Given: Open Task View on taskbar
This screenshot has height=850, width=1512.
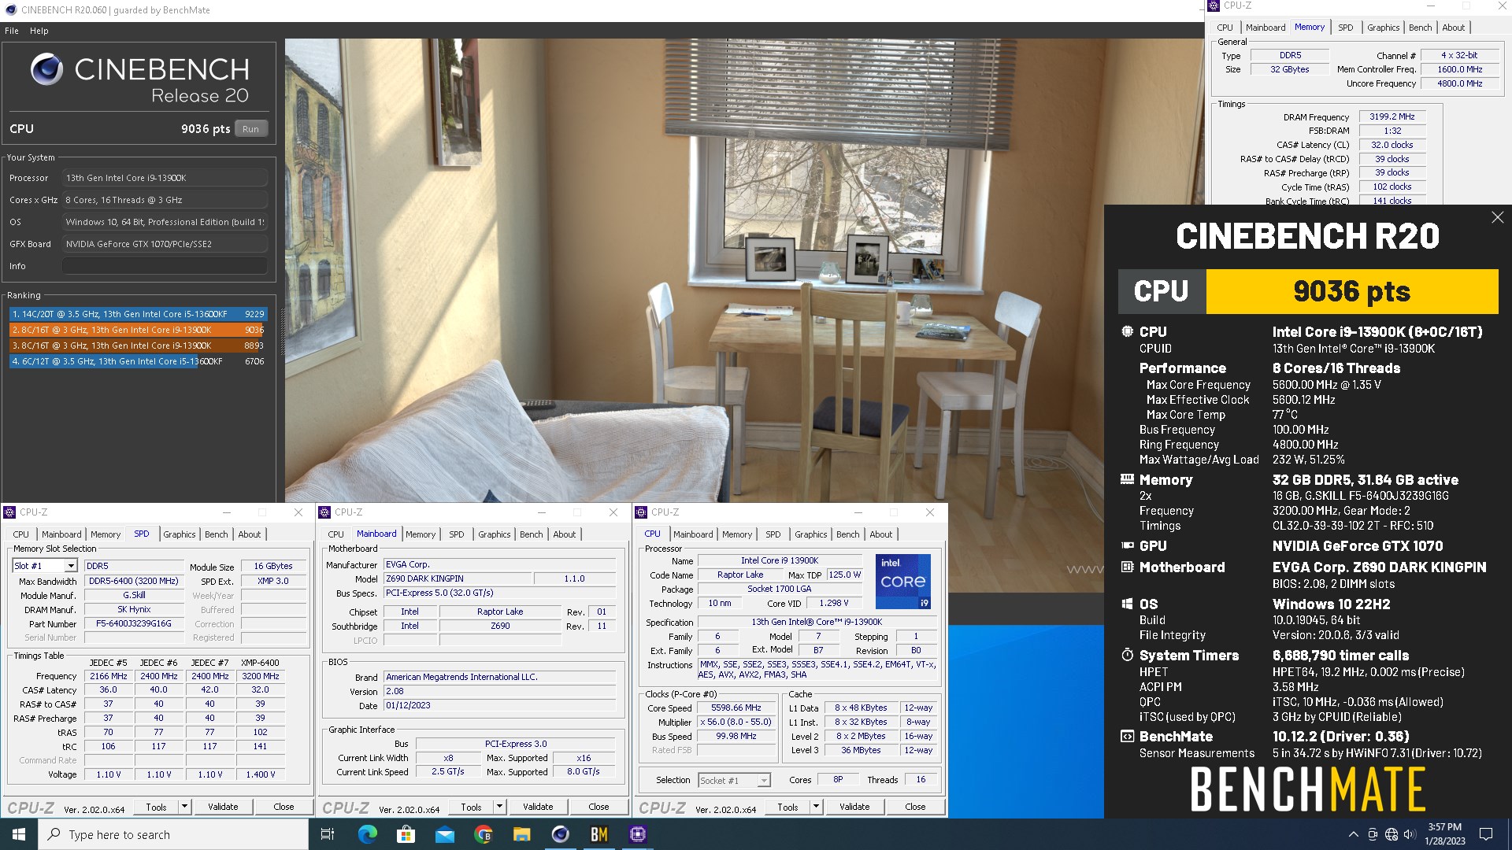Looking at the screenshot, I should [328, 834].
